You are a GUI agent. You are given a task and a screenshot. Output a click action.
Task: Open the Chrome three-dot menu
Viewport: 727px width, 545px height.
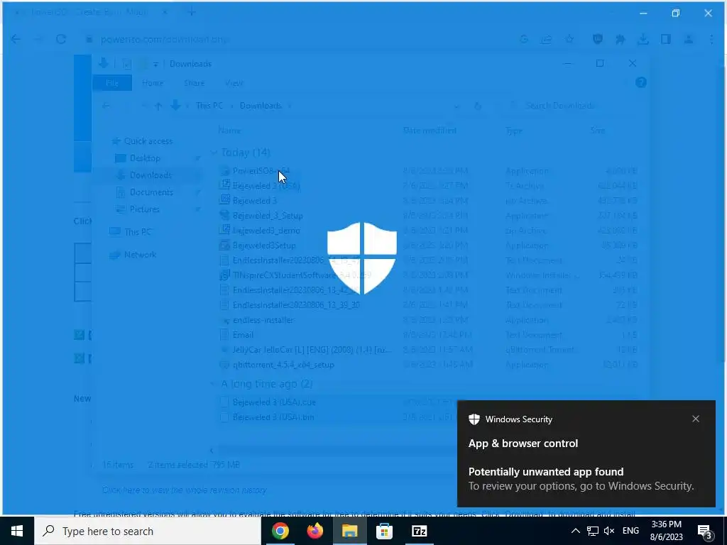click(x=711, y=40)
